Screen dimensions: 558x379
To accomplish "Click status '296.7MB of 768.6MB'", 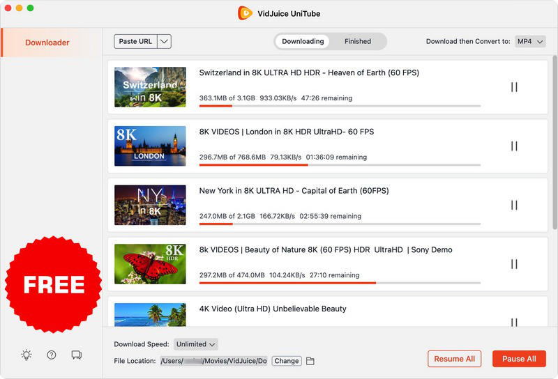I will (x=232, y=157).
